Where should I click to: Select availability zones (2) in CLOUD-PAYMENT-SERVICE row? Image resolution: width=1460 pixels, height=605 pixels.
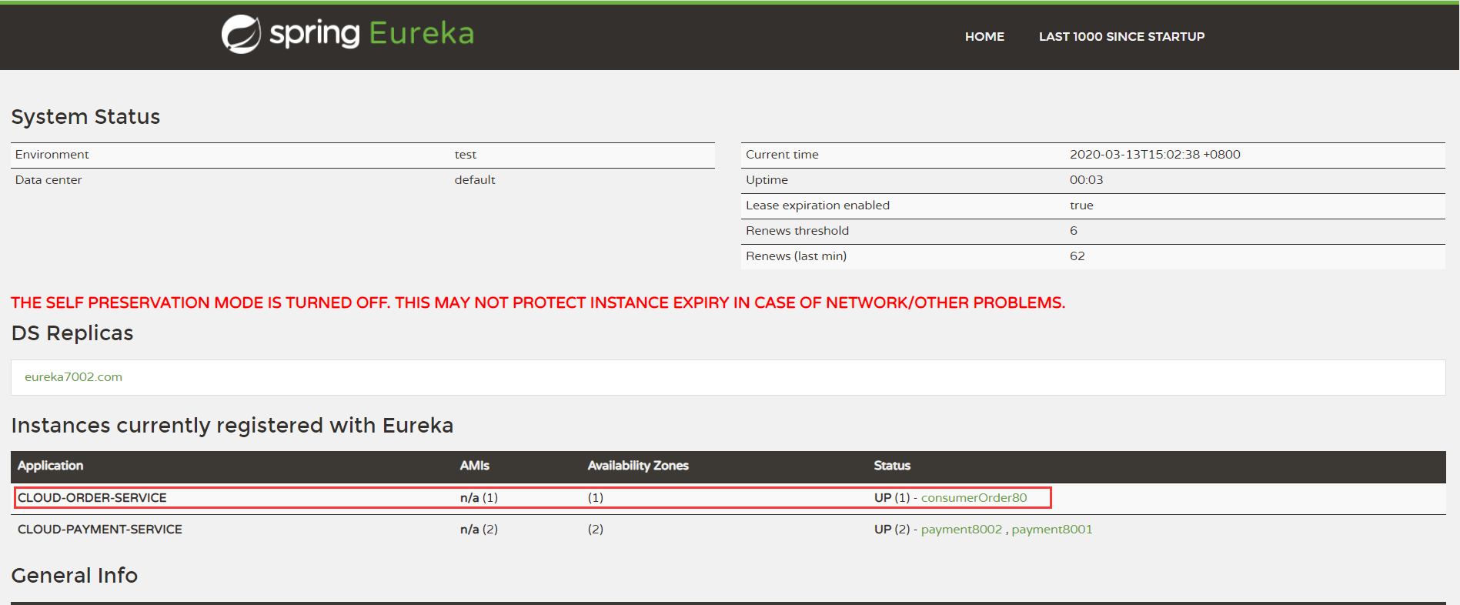coord(595,530)
